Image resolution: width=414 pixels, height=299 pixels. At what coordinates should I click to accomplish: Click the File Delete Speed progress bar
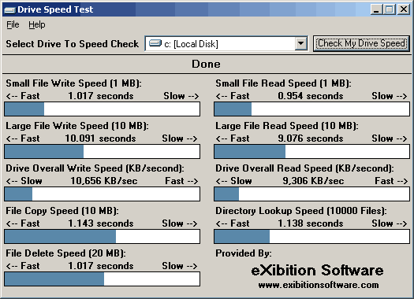tap(103, 279)
